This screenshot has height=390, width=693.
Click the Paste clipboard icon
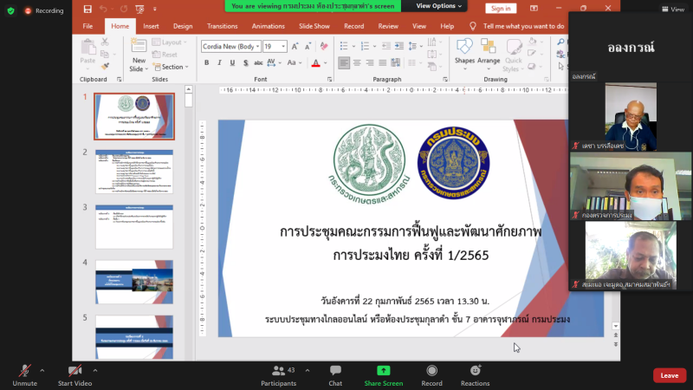pos(88,47)
